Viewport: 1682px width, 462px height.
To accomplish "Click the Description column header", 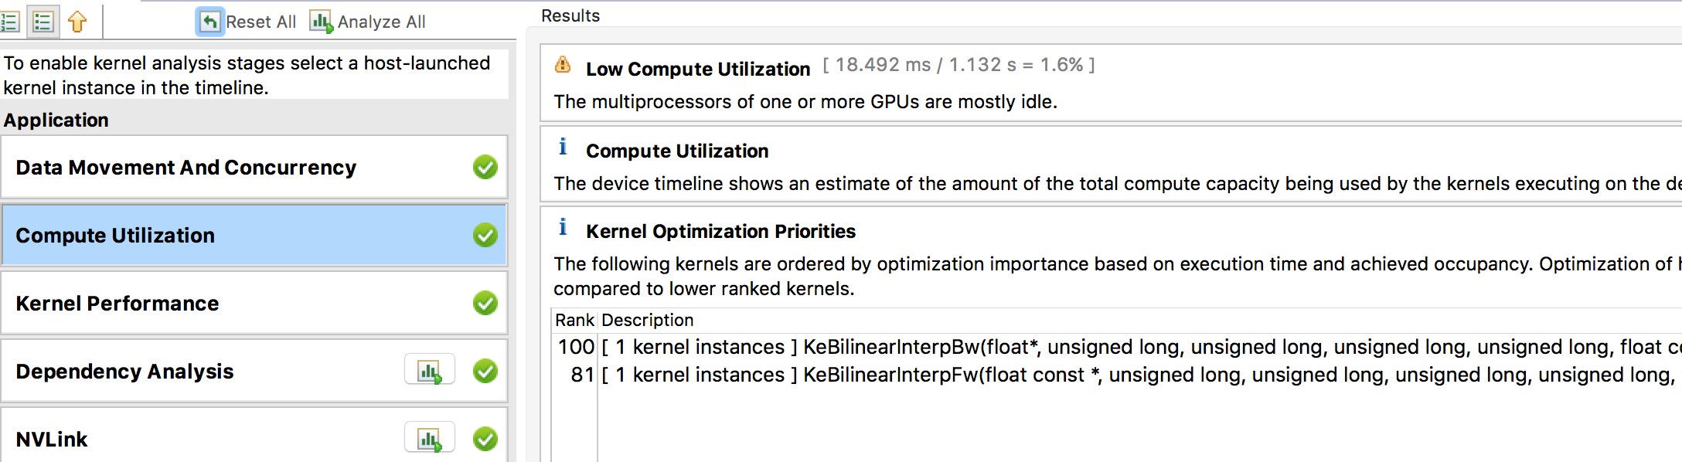I will (x=647, y=320).
